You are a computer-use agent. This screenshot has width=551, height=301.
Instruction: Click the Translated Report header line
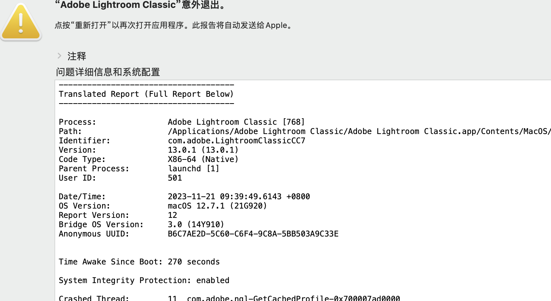(x=146, y=94)
